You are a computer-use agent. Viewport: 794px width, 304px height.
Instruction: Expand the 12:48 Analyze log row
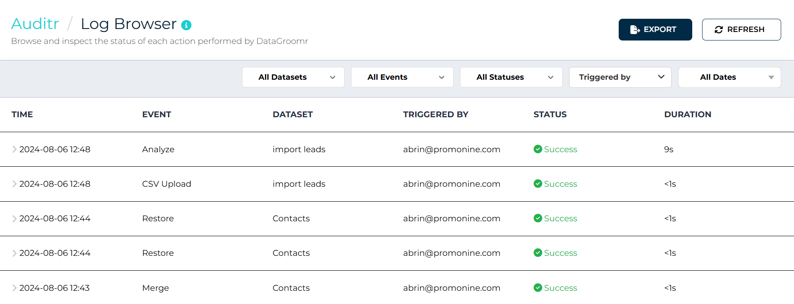[x=15, y=149]
